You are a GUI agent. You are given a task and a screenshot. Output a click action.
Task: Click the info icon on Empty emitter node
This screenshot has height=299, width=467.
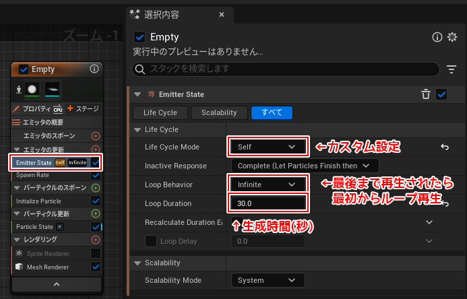(94, 69)
